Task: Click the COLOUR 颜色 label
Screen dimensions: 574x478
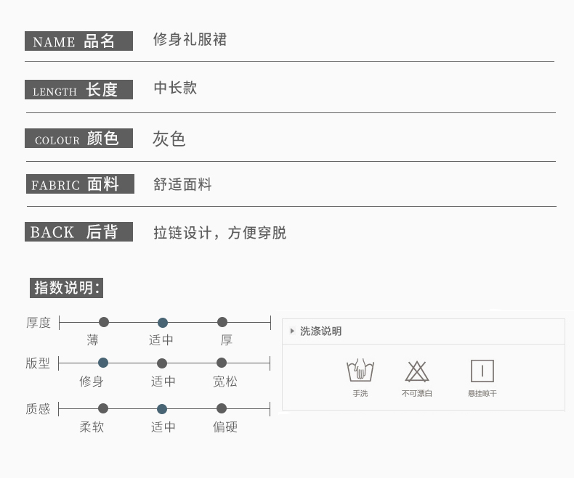Action: pyautogui.click(x=78, y=139)
